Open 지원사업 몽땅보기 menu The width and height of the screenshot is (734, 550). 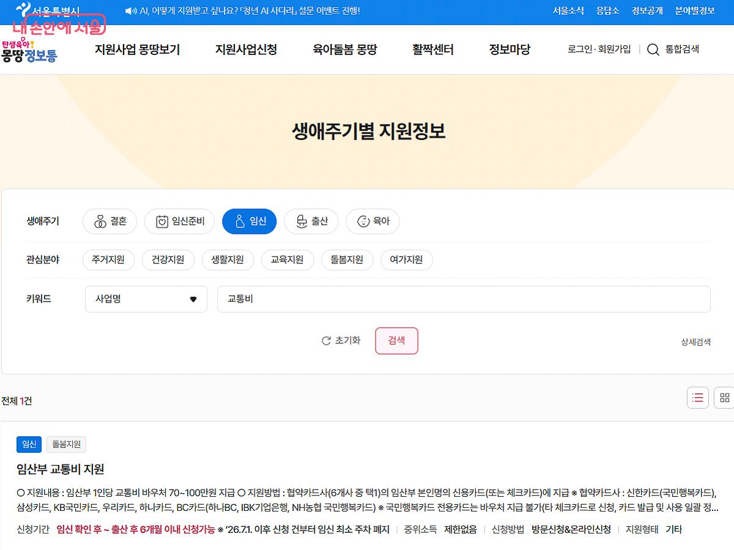pos(137,50)
